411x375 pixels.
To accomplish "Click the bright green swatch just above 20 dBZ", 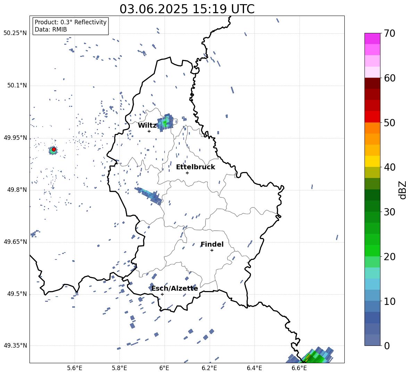I will 372,250.
